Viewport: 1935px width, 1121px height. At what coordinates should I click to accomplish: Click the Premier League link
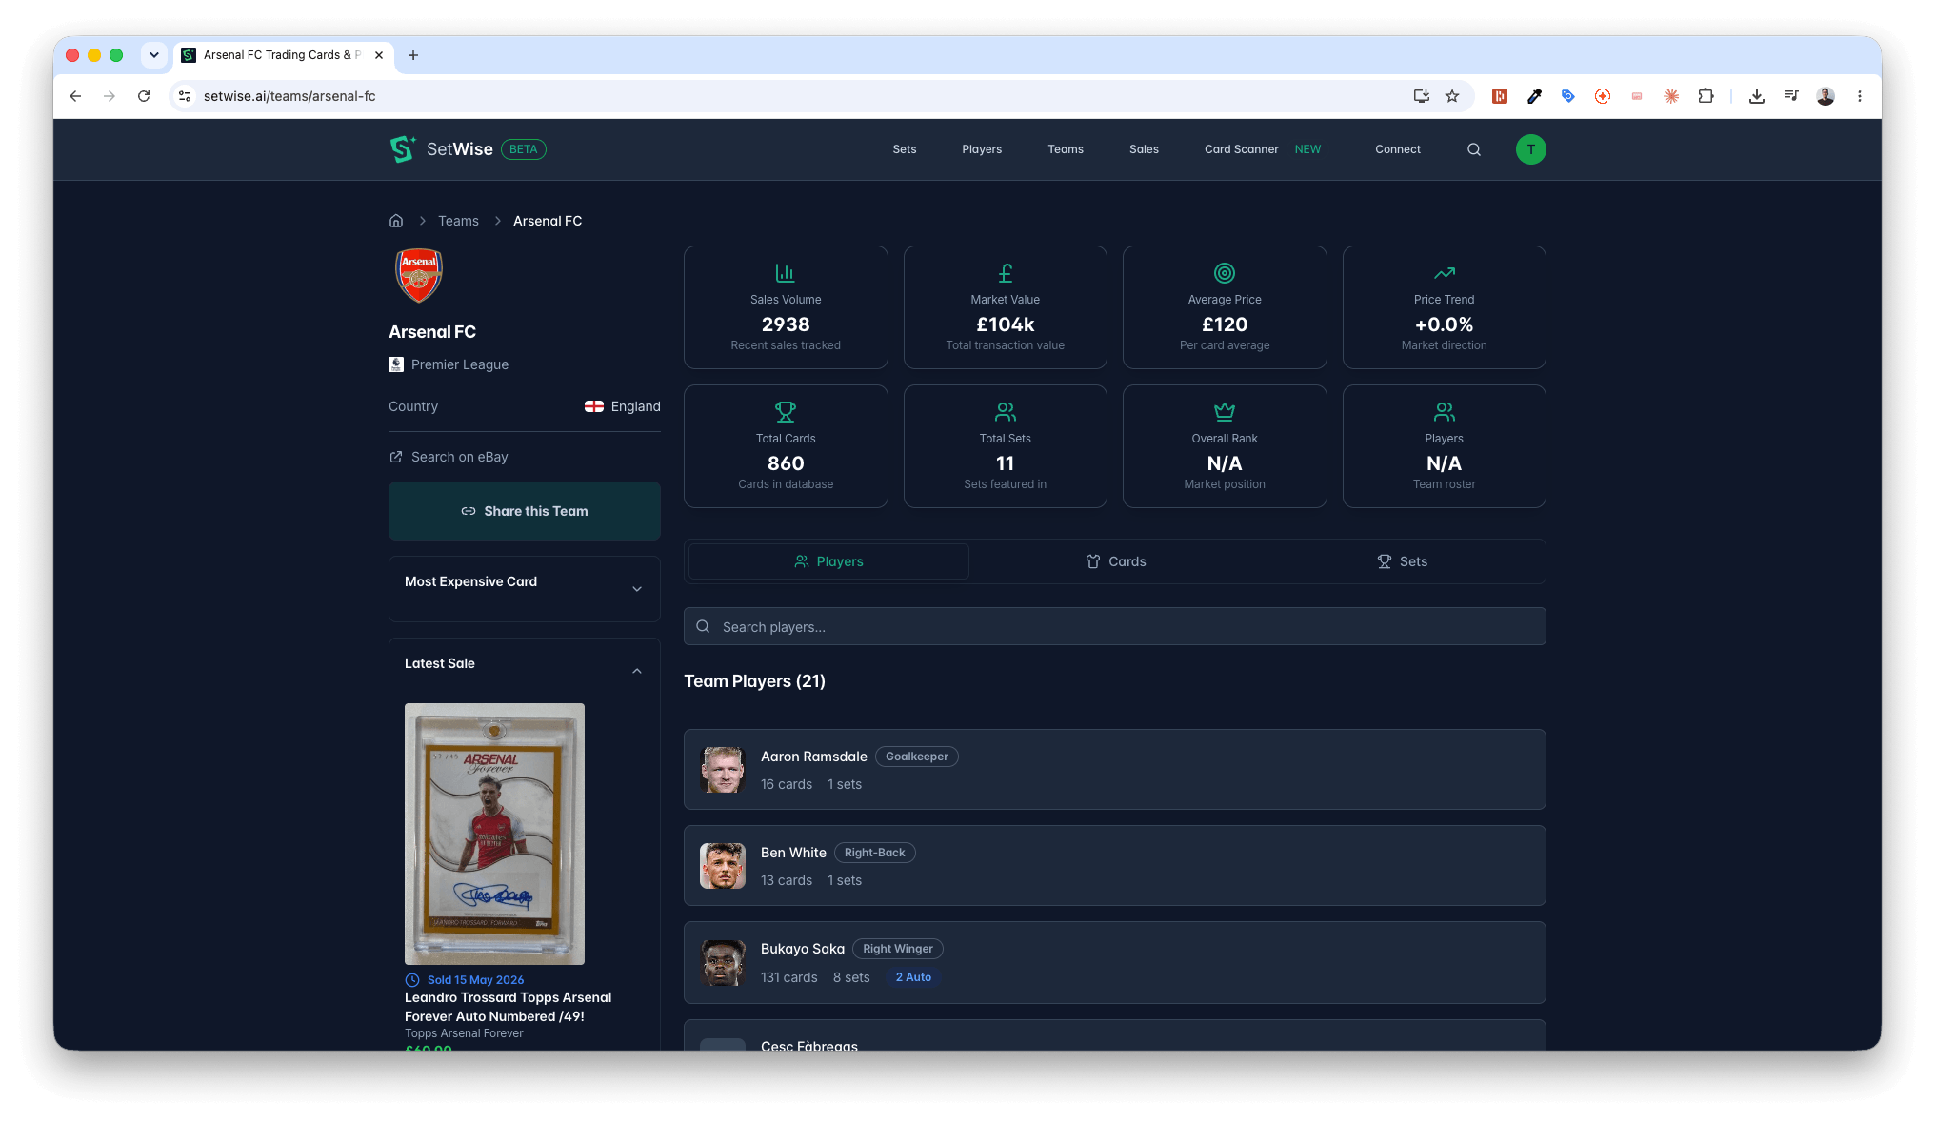(x=460, y=364)
